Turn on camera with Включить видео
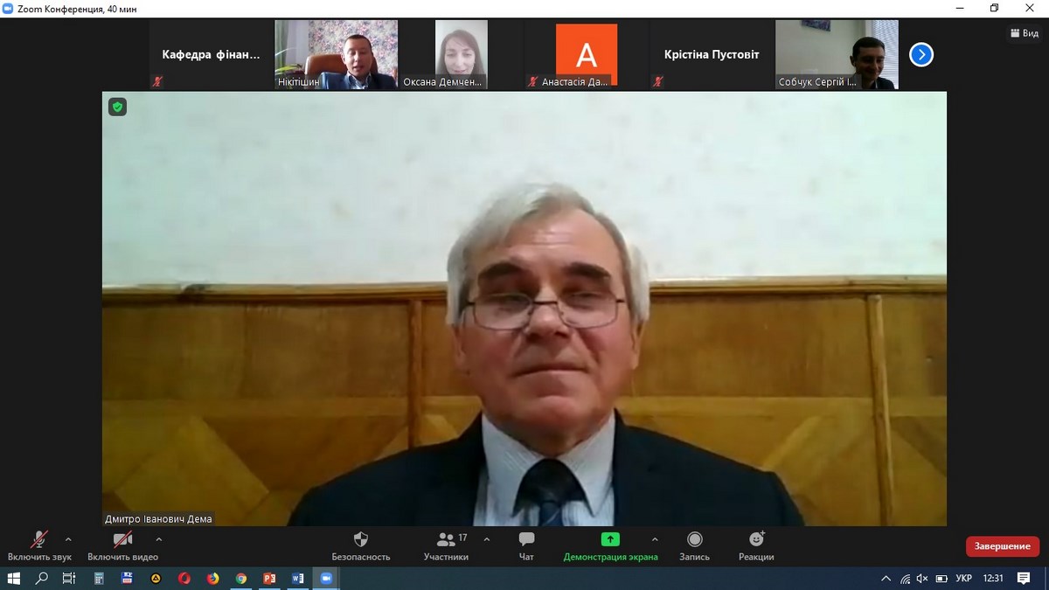The height and width of the screenshot is (590, 1049). [122, 545]
